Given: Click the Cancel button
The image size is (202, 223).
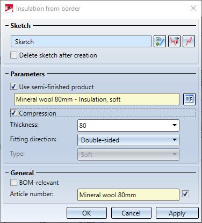Looking at the screenshot, I should [x=131, y=213].
